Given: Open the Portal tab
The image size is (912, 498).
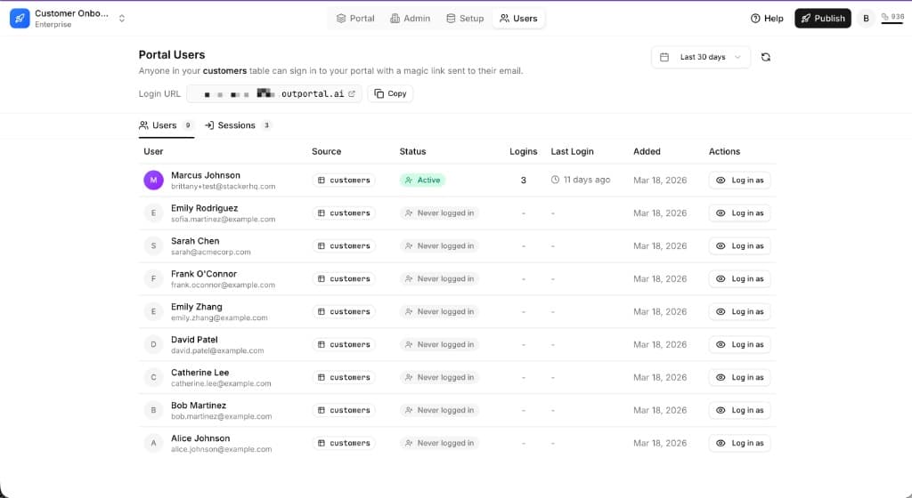Looking at the screenshot, I should [x=355, y=19].
